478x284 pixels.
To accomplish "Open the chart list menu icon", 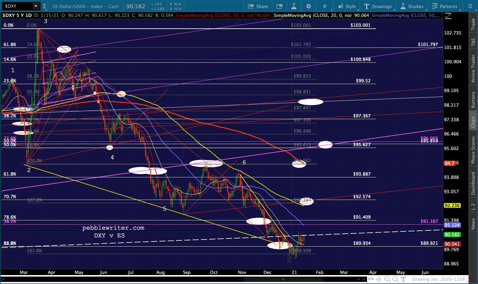I will coord(470,6).
